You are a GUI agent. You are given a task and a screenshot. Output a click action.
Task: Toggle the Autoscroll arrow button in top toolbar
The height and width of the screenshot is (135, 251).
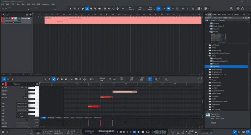[x=168, y=8]
